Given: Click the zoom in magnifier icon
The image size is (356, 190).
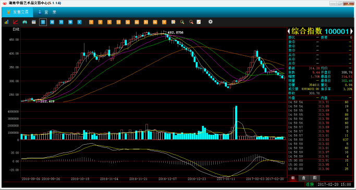Looking at the screenshot, I should coord(182,22).
